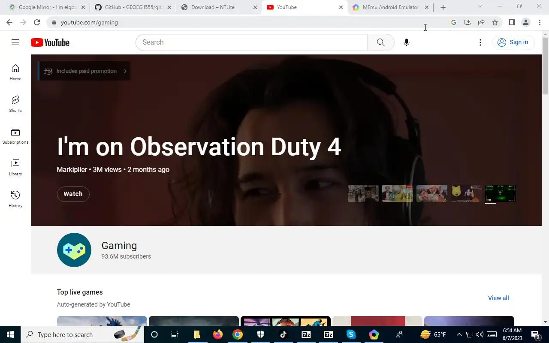Image resolution: width=549 pixels, height=343 pixels.
Task: Toggle the Chrome side panel
Action: point(512,22)
